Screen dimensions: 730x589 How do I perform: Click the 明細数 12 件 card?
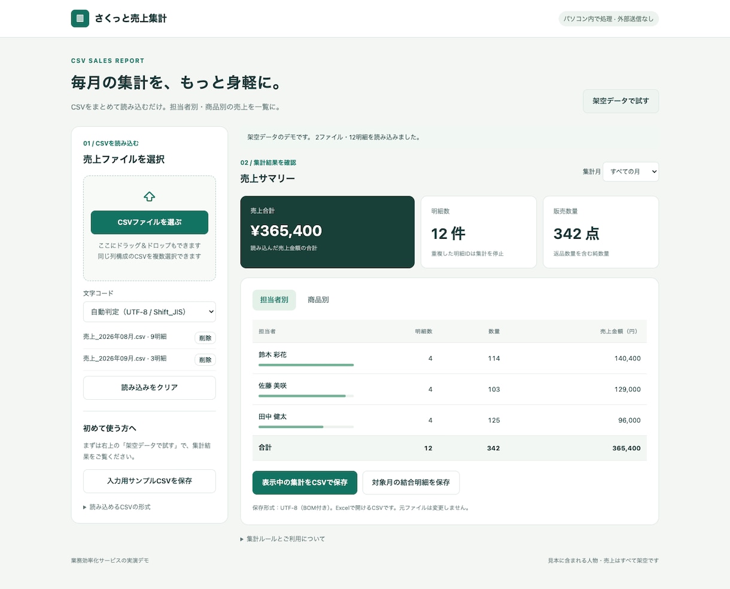pos(479,232)
